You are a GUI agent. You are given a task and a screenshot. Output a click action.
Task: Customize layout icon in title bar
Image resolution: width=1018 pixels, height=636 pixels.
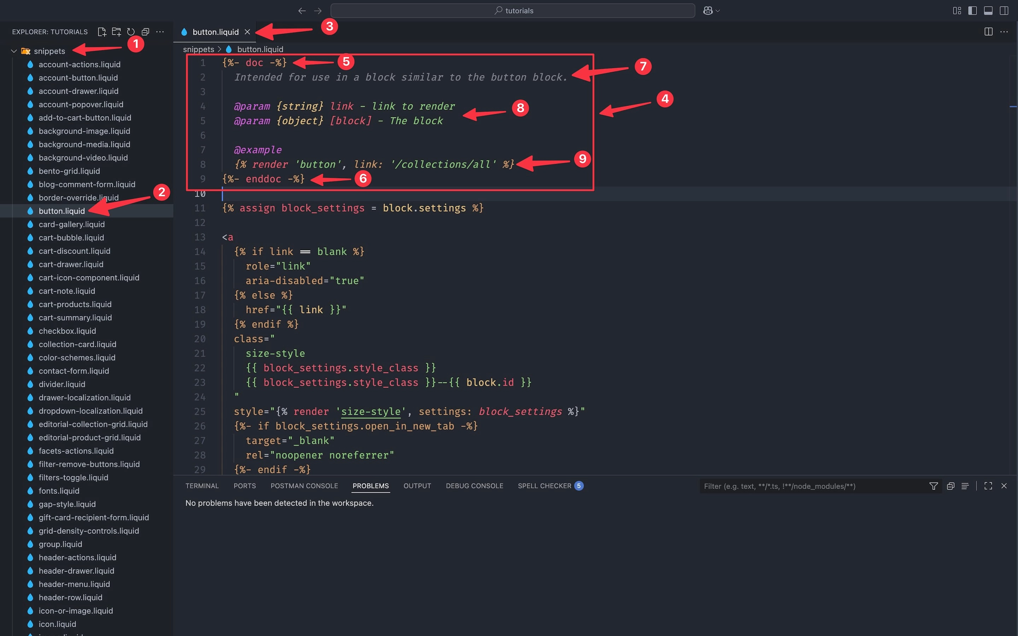coord(957,11)
